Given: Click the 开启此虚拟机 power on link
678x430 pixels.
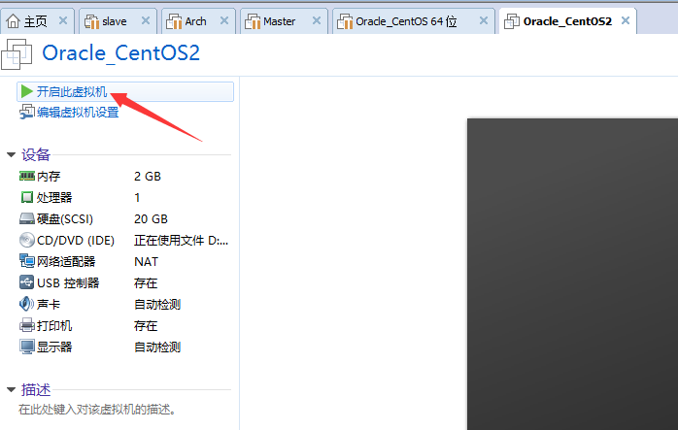Looking at the screenshot, I should tap(72, 91).
